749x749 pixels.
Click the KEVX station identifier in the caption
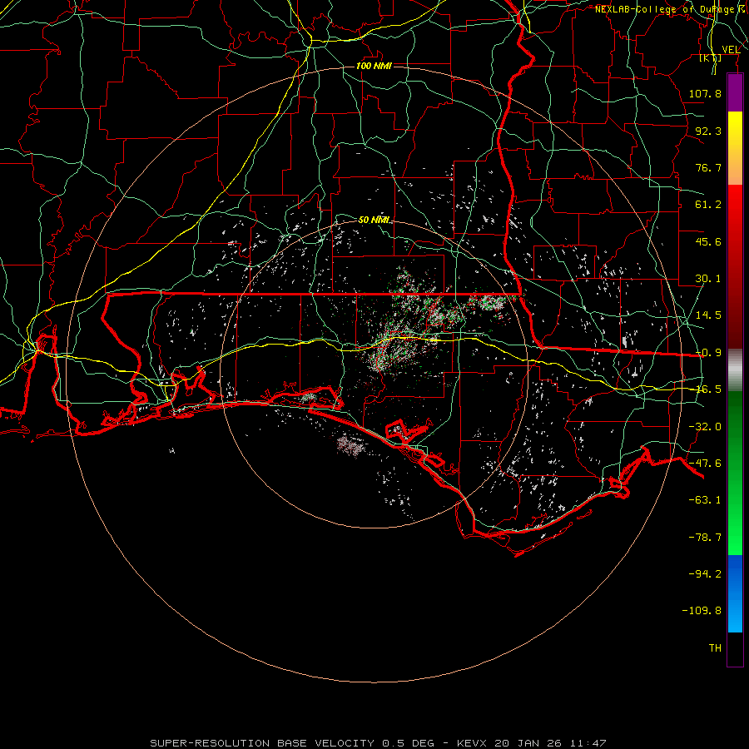pos(473,743)
